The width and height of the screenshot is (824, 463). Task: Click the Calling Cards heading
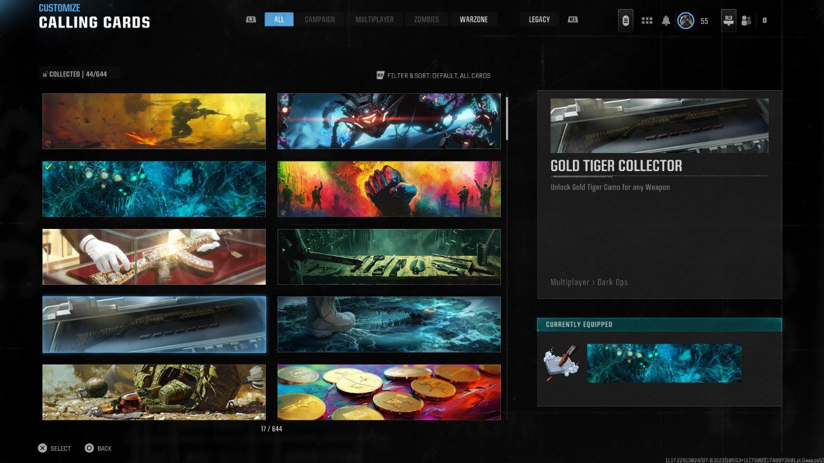(95, 23)
